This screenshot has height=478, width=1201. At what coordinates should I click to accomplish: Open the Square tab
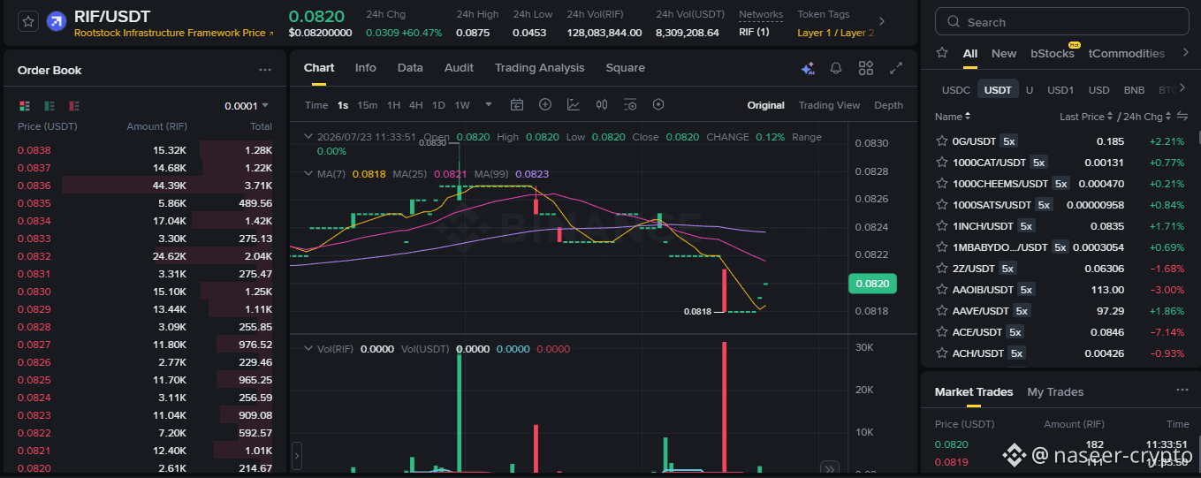coord(625,68)
